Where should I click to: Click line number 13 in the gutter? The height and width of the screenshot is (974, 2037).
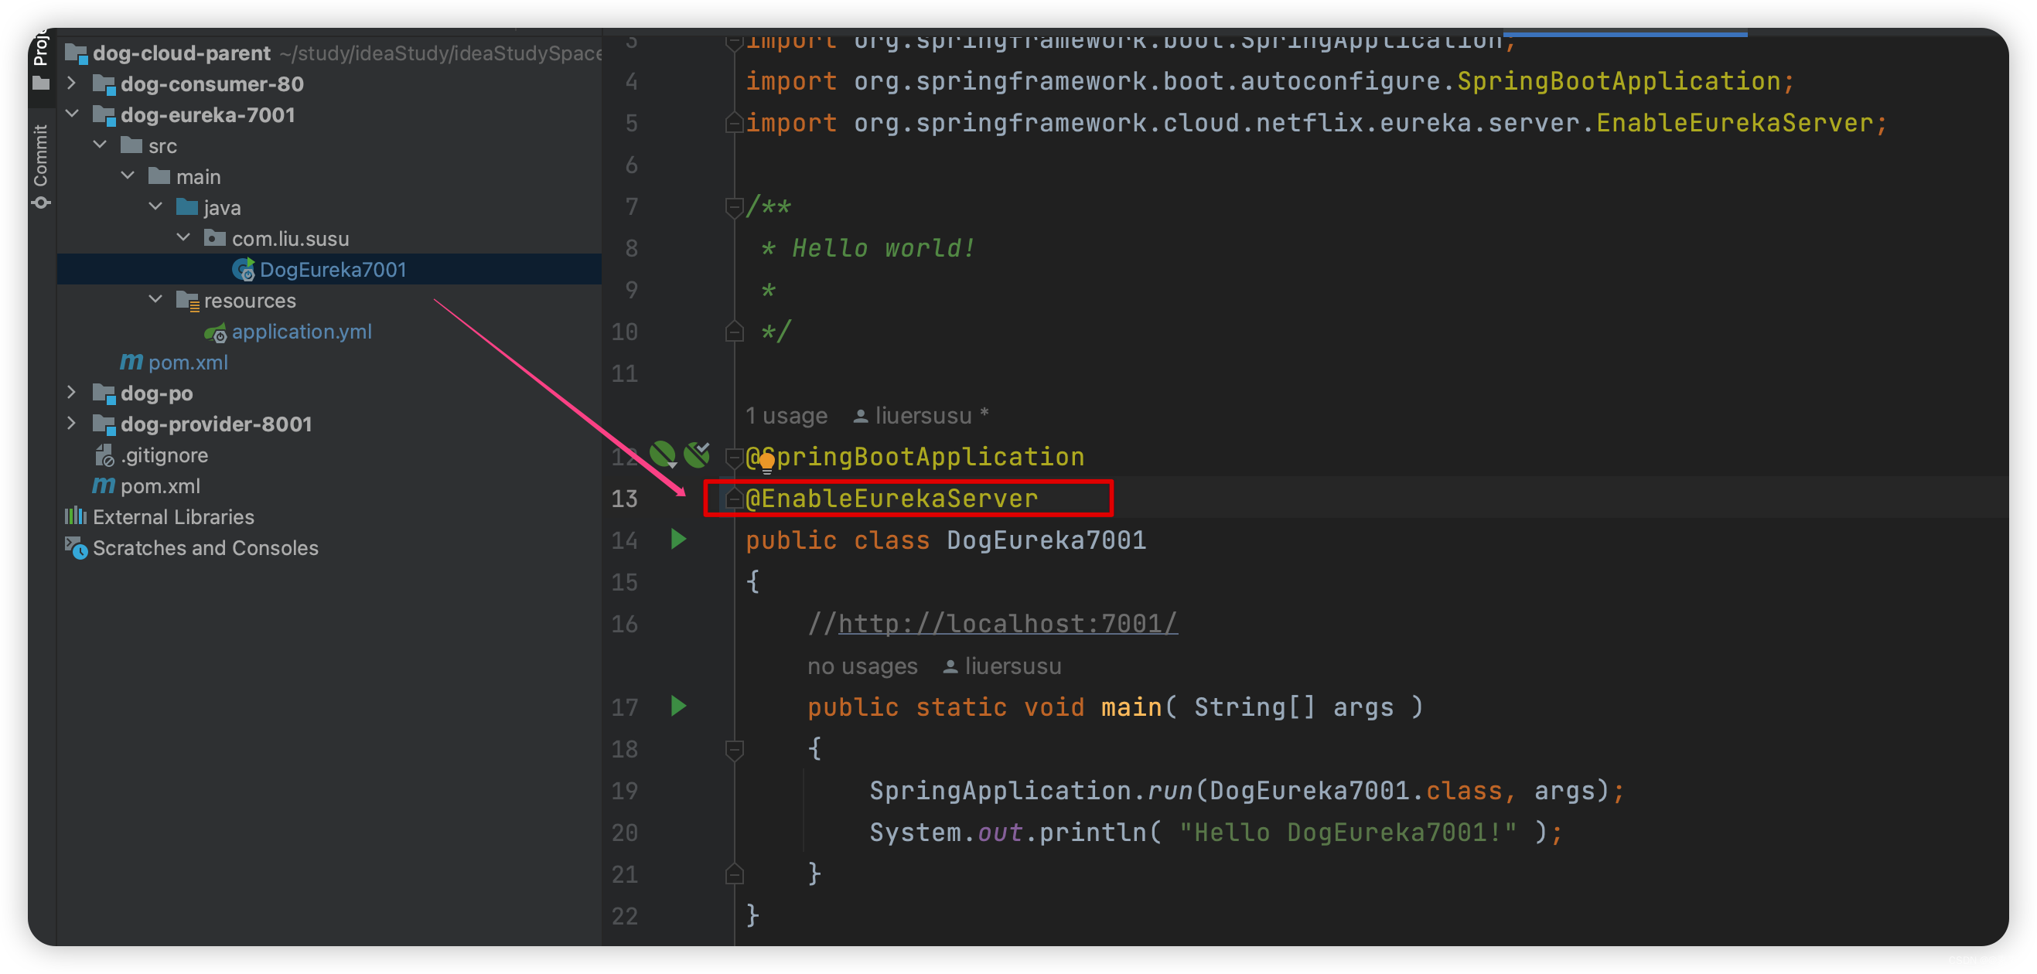coord(624,498)
